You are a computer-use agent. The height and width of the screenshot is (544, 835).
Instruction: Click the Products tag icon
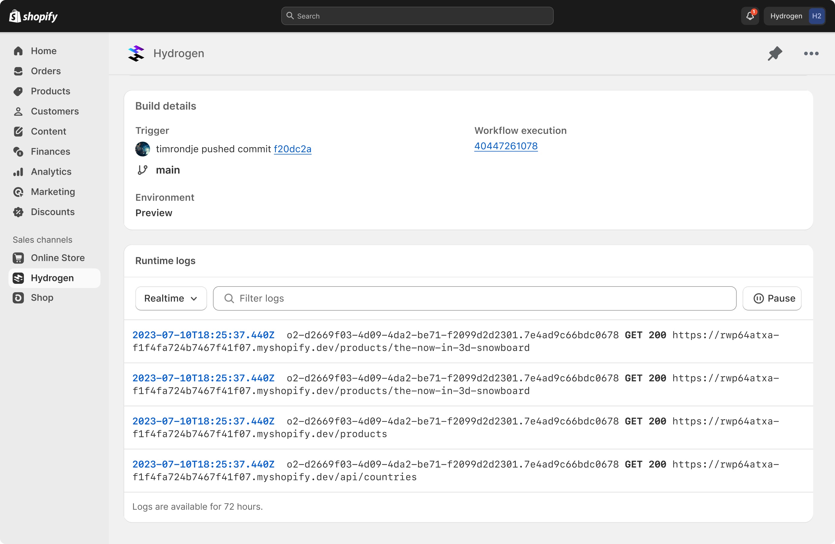18,92
